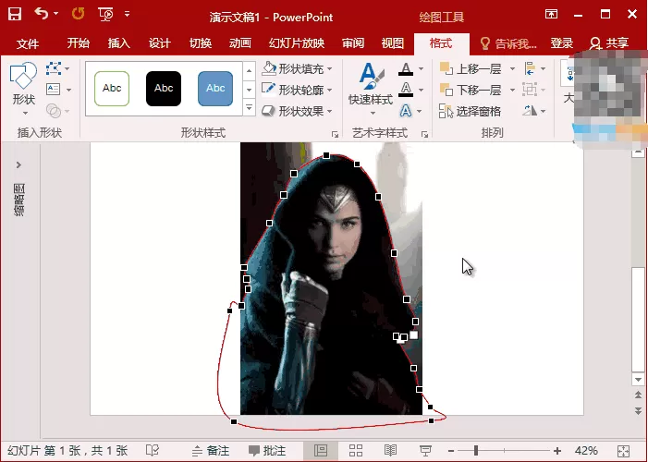This screenshot has height=462, width=648.
Task: Toggle 备注 notes pane
Action: point(210,450)
